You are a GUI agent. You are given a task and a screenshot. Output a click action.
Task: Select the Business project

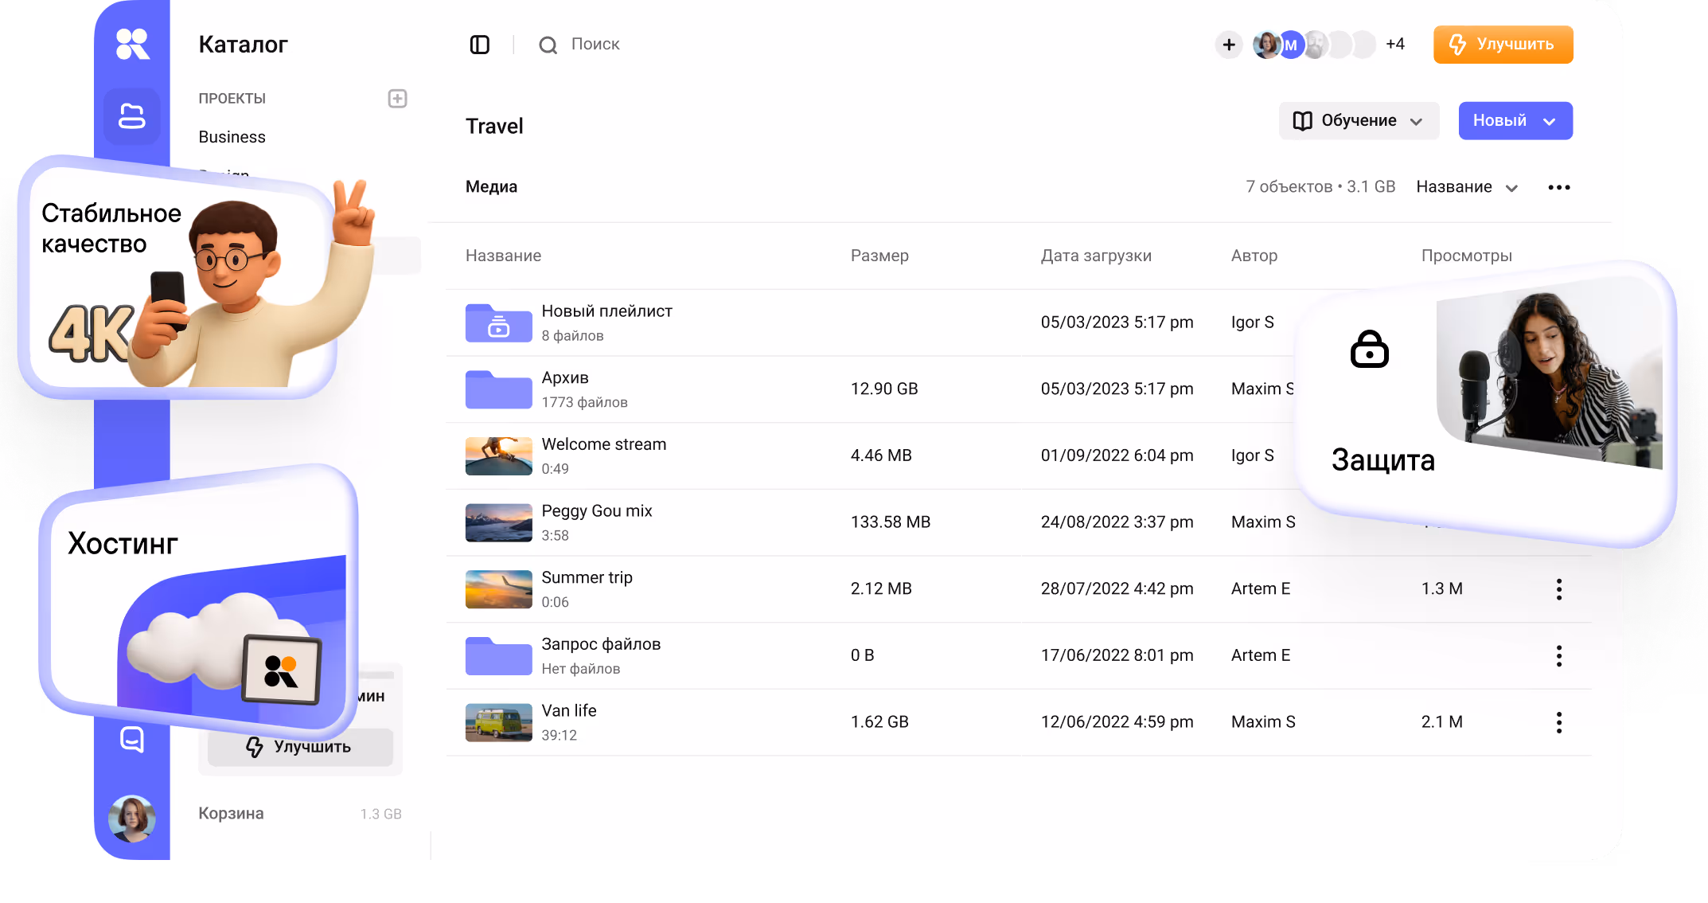point(232,137)
